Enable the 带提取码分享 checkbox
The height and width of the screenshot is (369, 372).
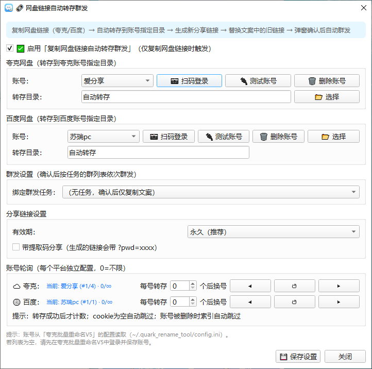(16, 247)
